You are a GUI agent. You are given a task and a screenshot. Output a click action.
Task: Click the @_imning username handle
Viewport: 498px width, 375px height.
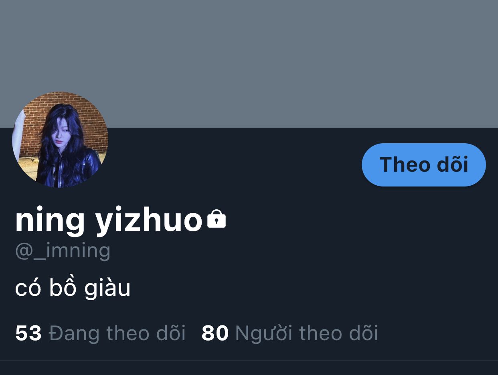[63, 251]
